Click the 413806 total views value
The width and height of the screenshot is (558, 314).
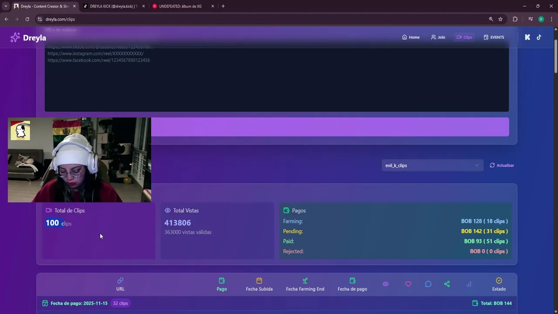(x=177, y=223)
